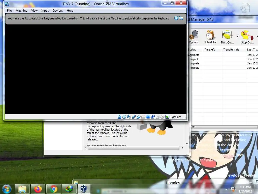Viewport: 258px width, 194px height.
Task: Open Windows Explorer from taskbar
Action: (x=22, y=189)
